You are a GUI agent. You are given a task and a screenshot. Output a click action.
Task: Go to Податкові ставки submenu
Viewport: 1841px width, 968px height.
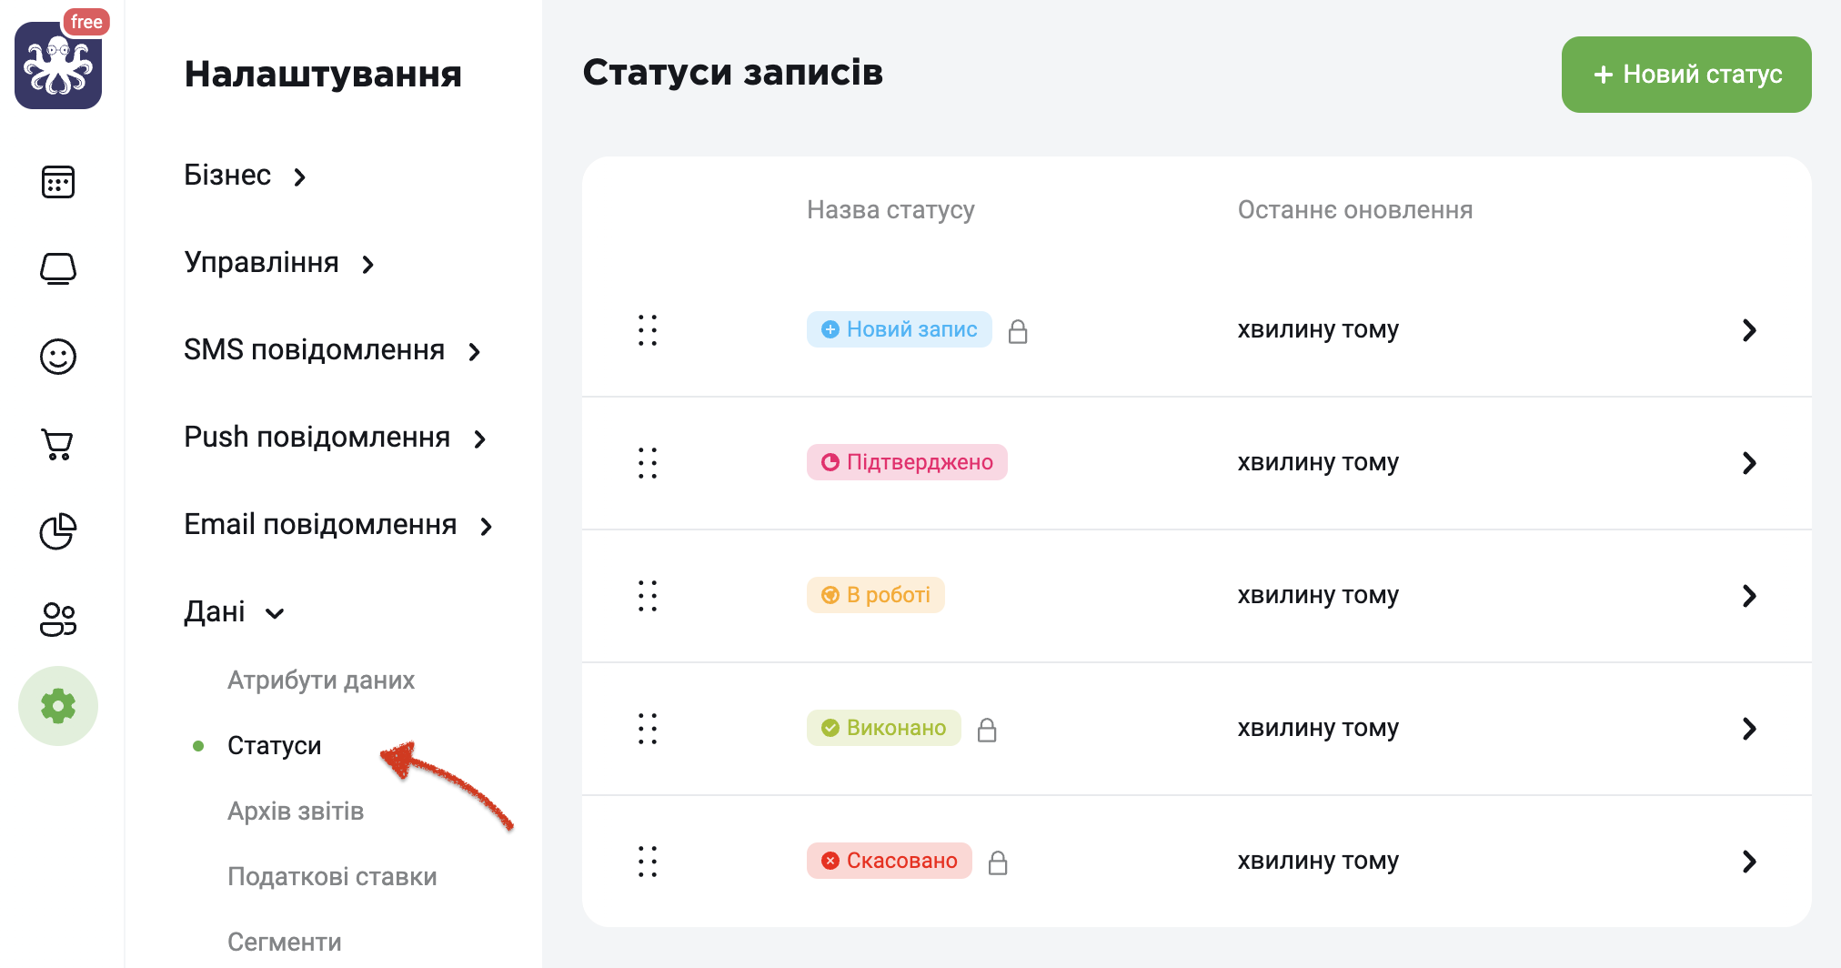coord(332,877)
